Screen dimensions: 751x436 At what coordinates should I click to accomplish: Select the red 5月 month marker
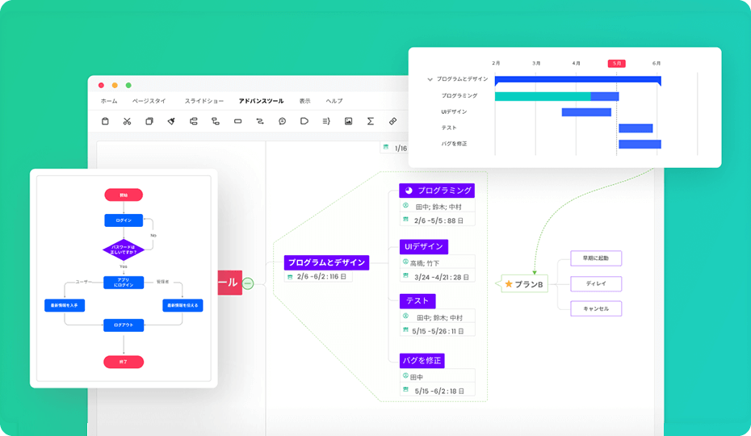[x=616, y=63]
